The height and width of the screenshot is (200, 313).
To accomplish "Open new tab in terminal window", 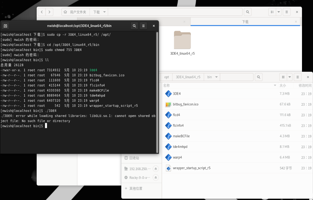I will 5,26.
